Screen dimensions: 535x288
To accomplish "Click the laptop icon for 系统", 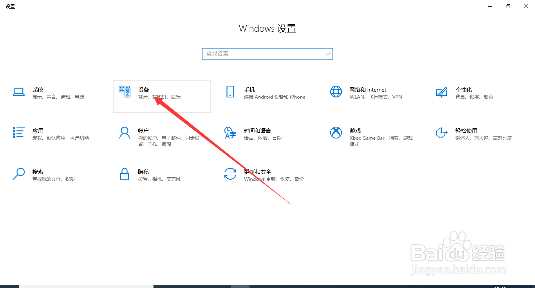I will [x=19, y=92].
